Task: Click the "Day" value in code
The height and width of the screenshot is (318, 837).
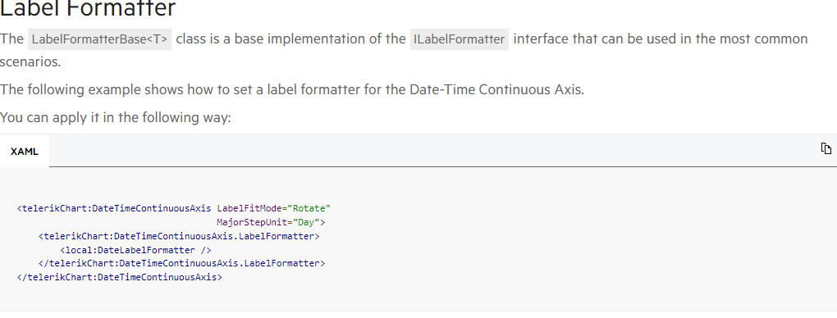Action: [x=306, y=222]
